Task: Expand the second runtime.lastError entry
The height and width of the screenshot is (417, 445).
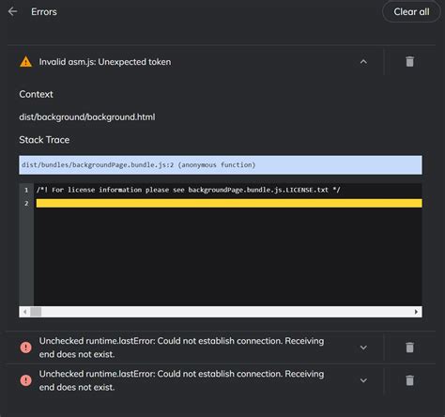Action: [x=363, y=380]
